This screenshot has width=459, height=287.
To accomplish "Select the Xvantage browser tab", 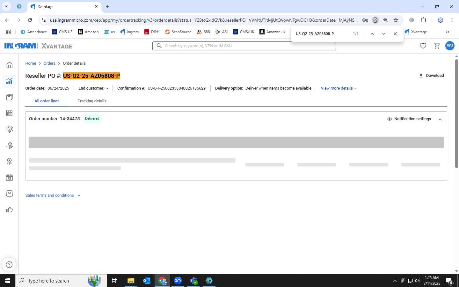I will coord(64,6).
